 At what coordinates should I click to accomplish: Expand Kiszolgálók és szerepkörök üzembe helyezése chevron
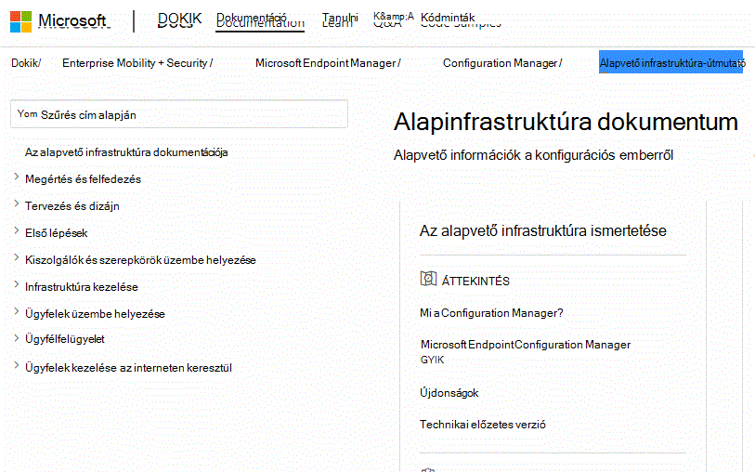point(17,257)
